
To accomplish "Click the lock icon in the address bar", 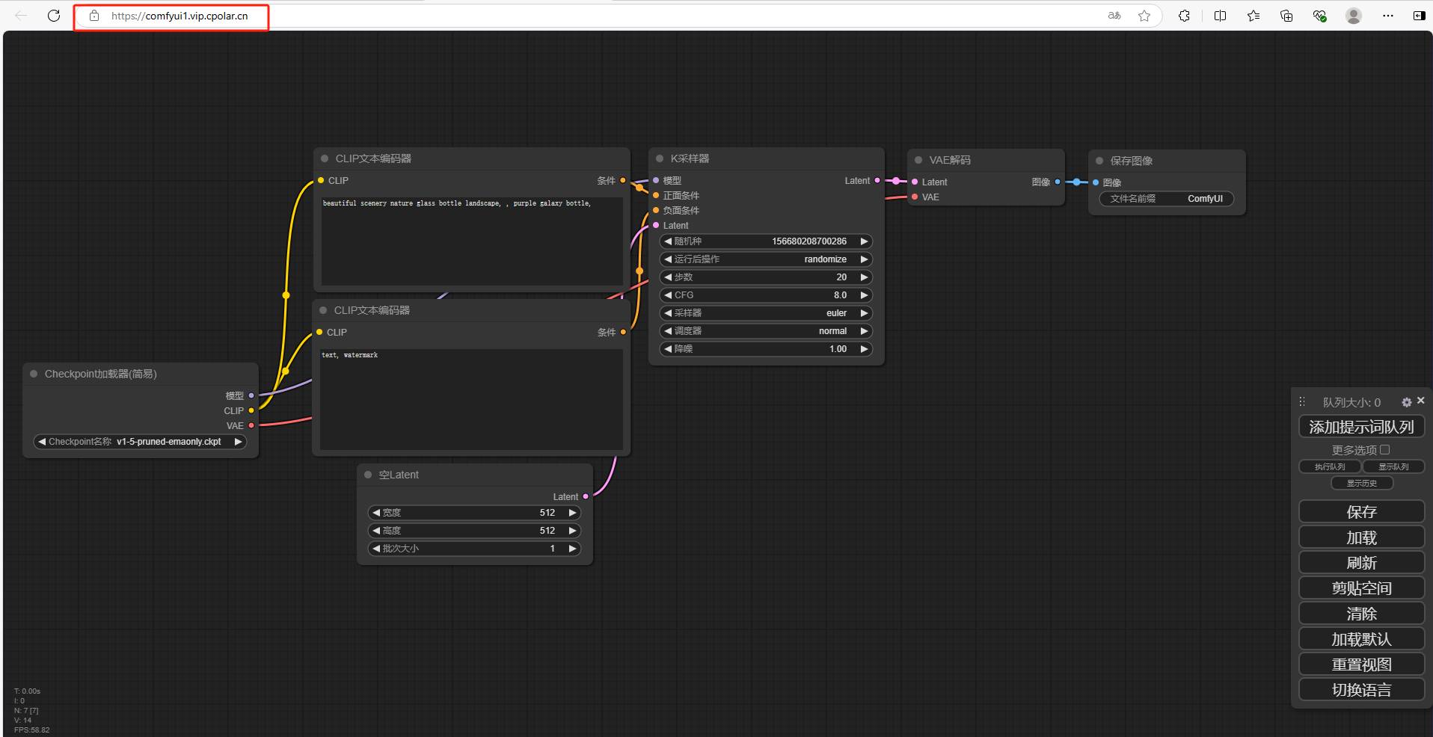I will 94,16.
